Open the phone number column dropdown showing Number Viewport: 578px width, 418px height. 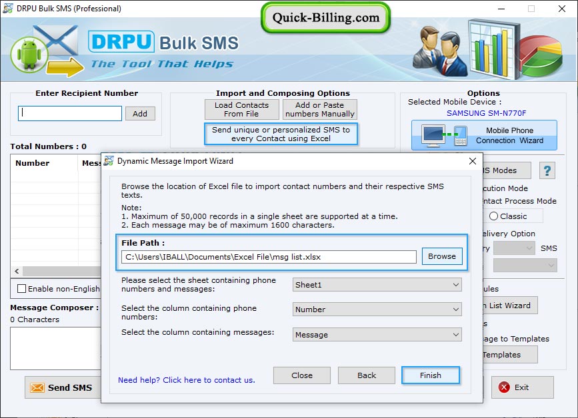pyautogui.click(x=377, y=310)
